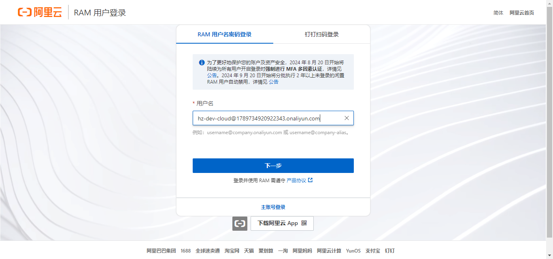This screenshot has height=259, width=553.
Task: Click the gray Aliyun app icon
Action: (x=240, y=223)
